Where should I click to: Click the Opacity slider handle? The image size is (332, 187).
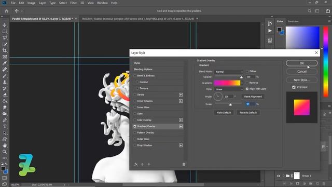(x=241, y=77)
